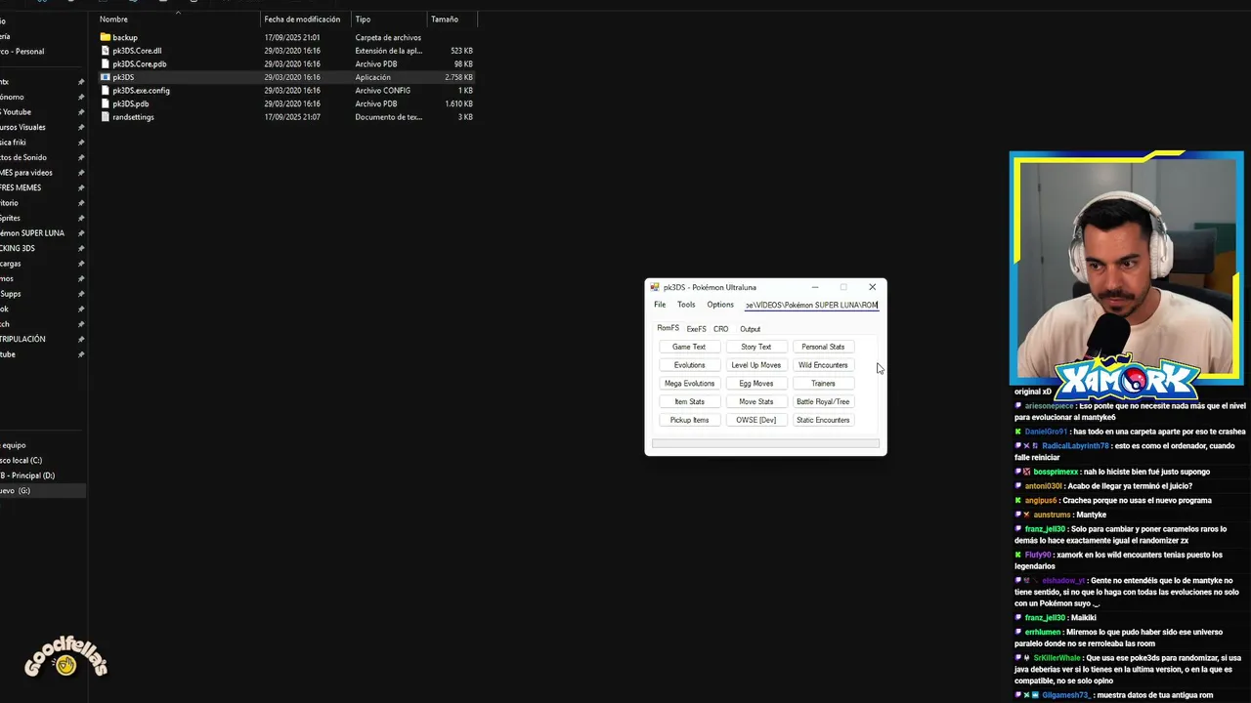
Task: Click the Trainers button
Action: tap(823, 384)
